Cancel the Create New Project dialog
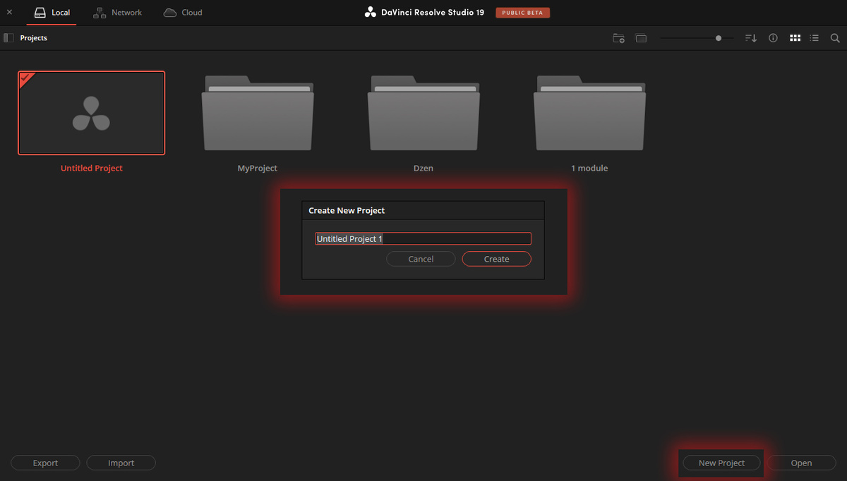The image size is (847, 481). click(x=421, y=259)
